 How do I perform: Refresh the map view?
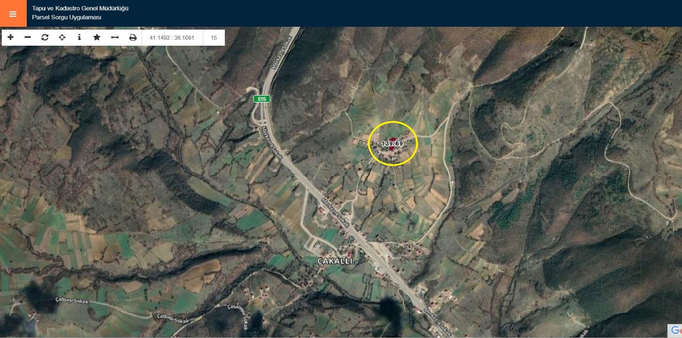tap(45, 37)
